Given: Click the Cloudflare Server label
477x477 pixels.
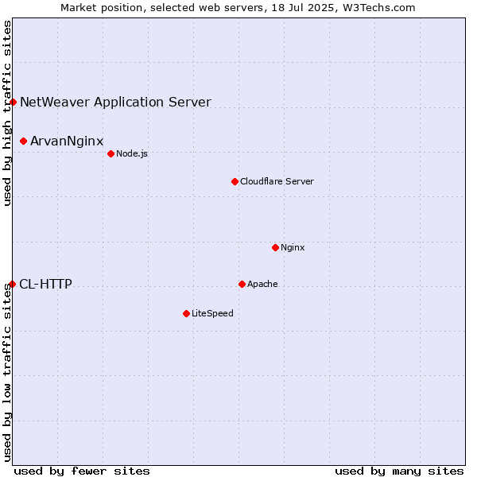Looking at the screenshot, I should pos(277,181).
